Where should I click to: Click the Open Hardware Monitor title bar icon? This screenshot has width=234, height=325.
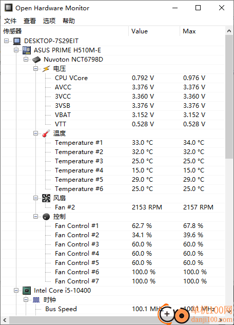9,8
